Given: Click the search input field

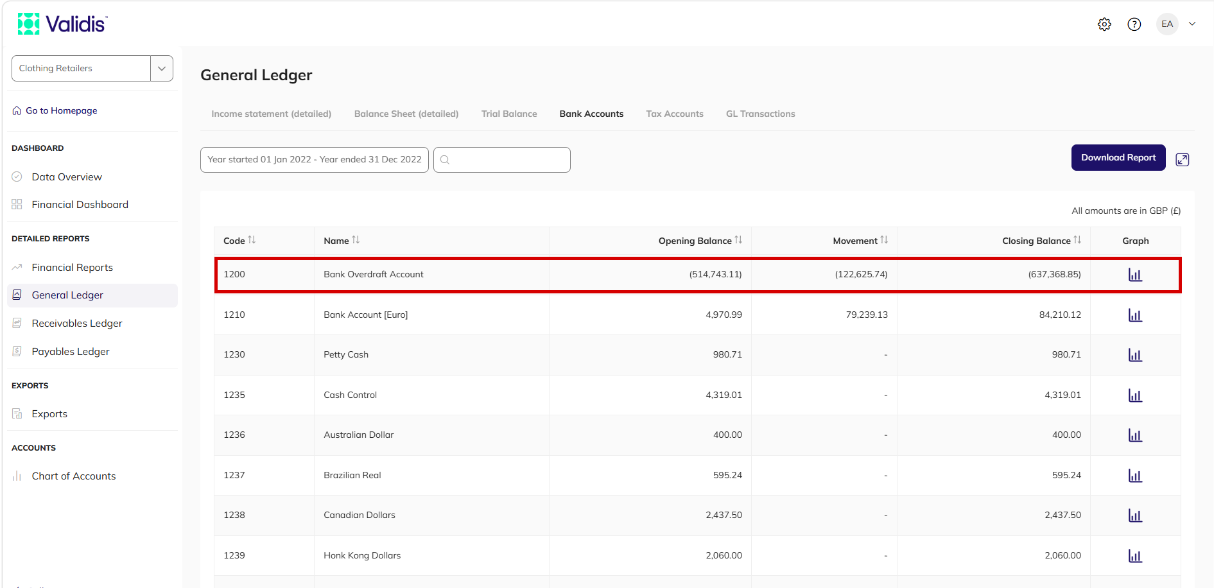Looking at the screenshot, I should click(502, 160).
